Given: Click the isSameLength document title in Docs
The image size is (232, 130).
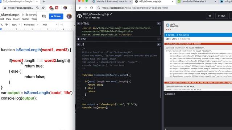Looking at the screenshot, I should (x=10, y=15).
